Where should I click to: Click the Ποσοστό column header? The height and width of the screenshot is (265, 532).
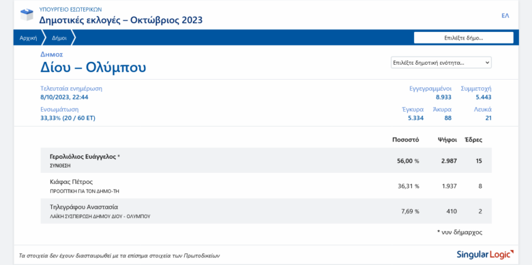[405, 140]
